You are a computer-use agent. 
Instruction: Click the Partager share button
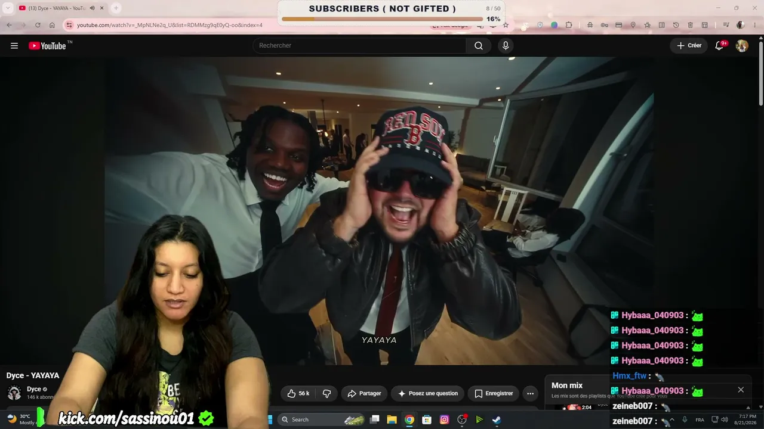[x=364, y=393]
